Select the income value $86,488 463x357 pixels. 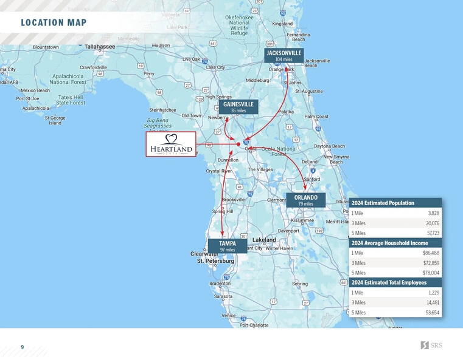click(x=431, y=253)
